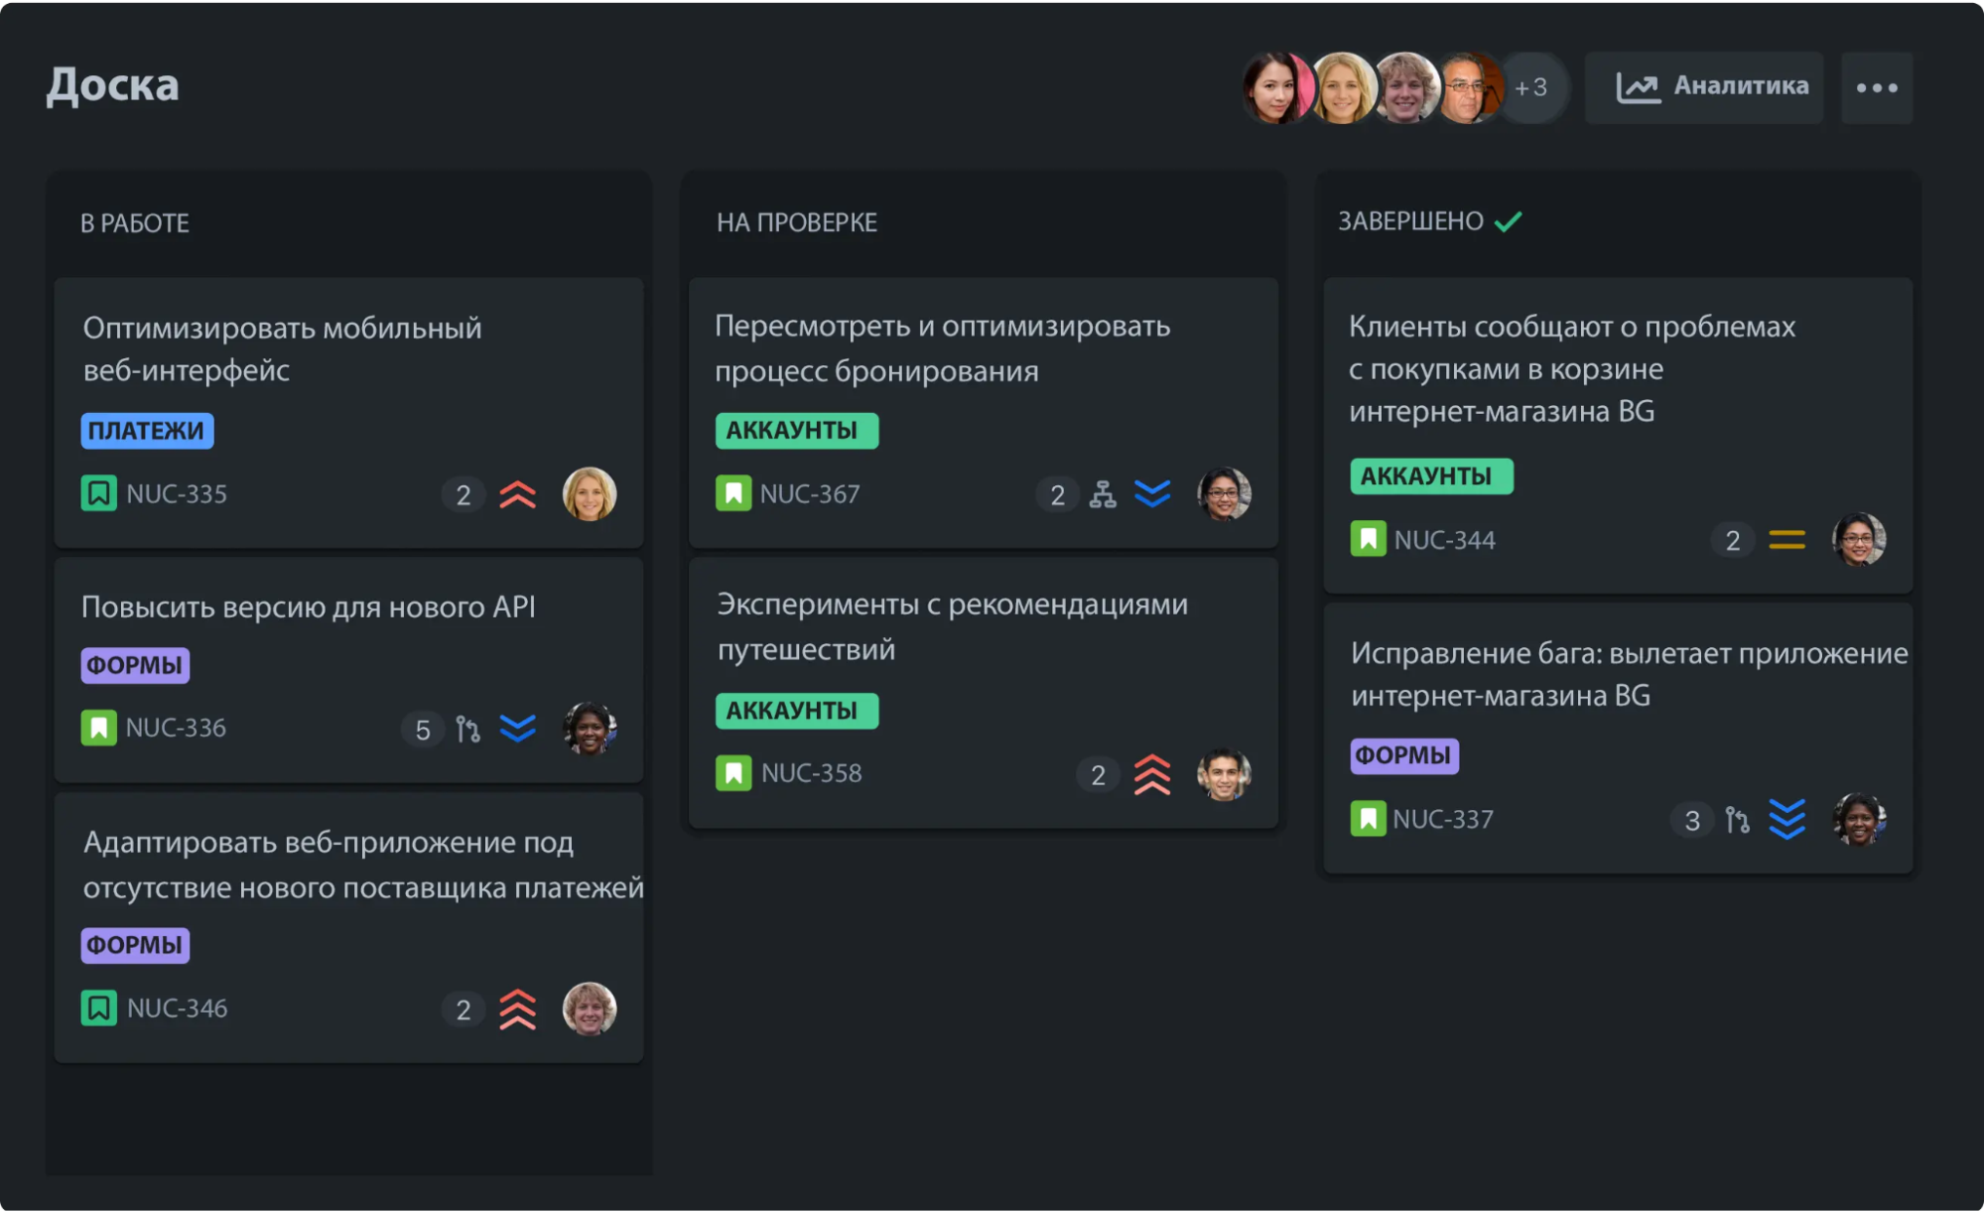Click the high priority arrows on NUC-335
Image resolution: width=1984 pixels, height=1212 pixels.
(517, 494)
